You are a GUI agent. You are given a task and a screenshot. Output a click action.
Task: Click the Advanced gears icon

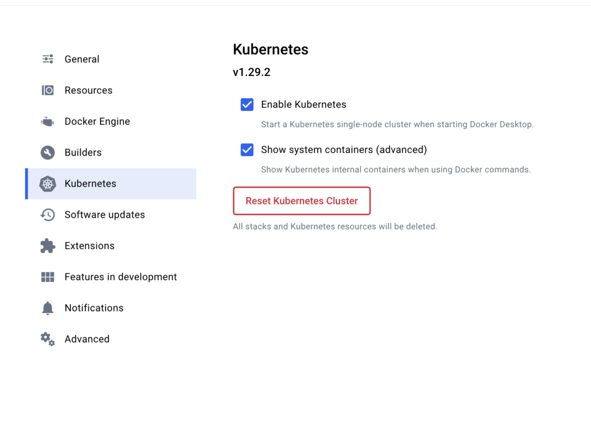point(48,339)
